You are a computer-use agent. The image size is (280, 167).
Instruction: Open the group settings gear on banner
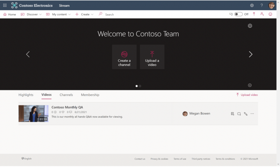tap(250, 26)
